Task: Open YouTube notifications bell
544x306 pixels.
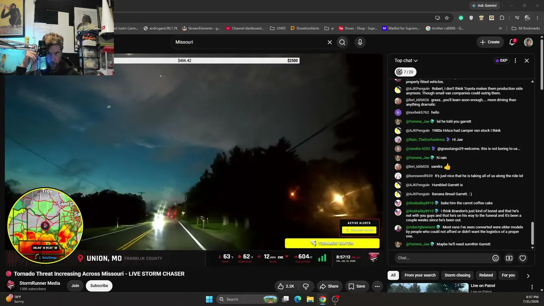Action: [x=513, y=42]
